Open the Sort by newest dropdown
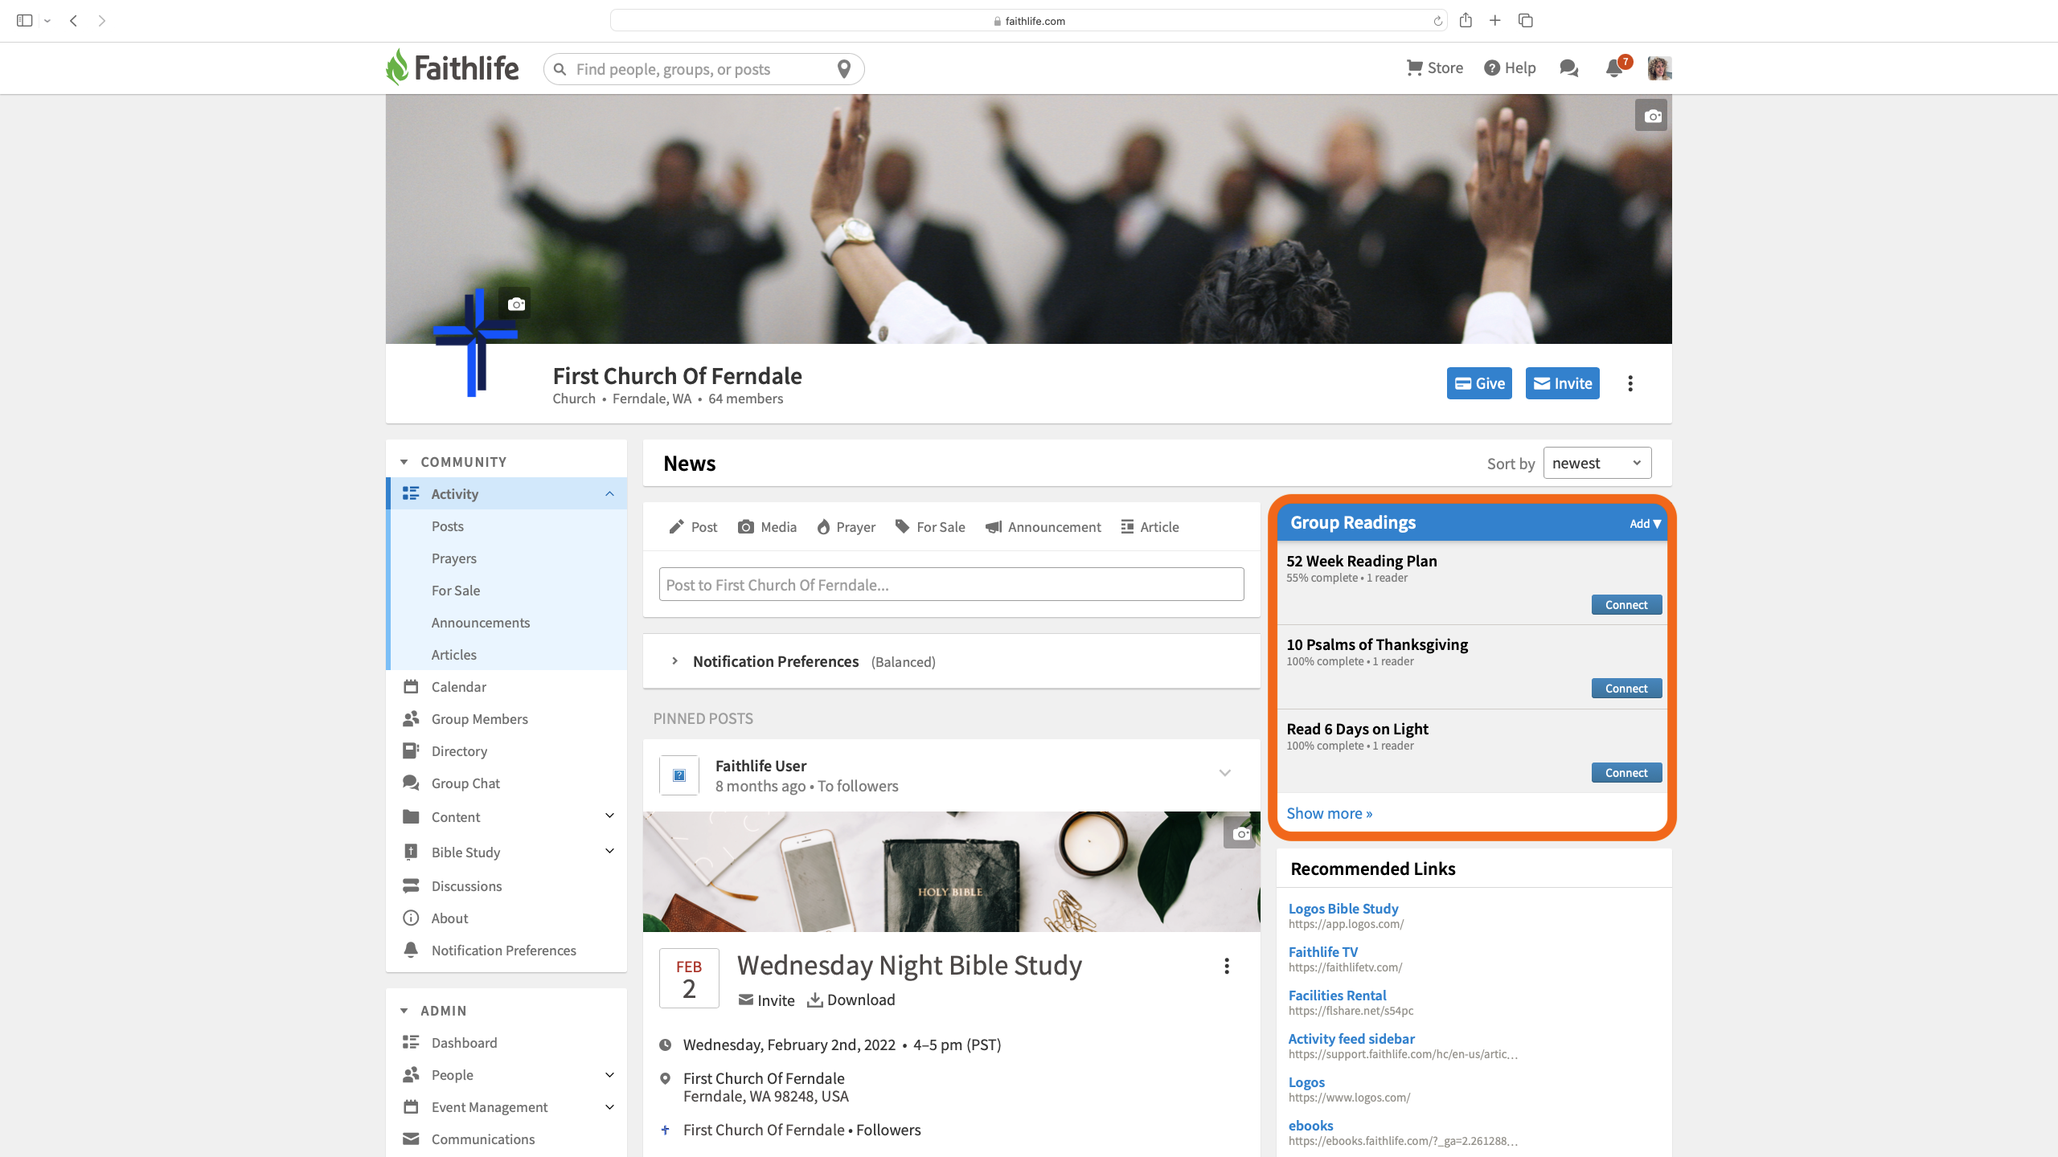This screenshot has width=2058, height=1157. (1597, 463)
